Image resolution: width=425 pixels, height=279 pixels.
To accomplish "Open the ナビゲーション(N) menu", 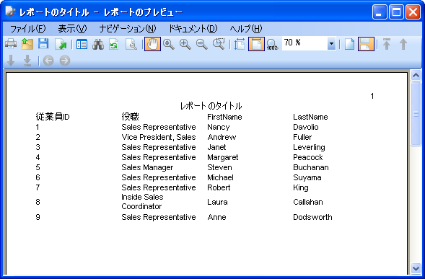I will tap(128, 29).
